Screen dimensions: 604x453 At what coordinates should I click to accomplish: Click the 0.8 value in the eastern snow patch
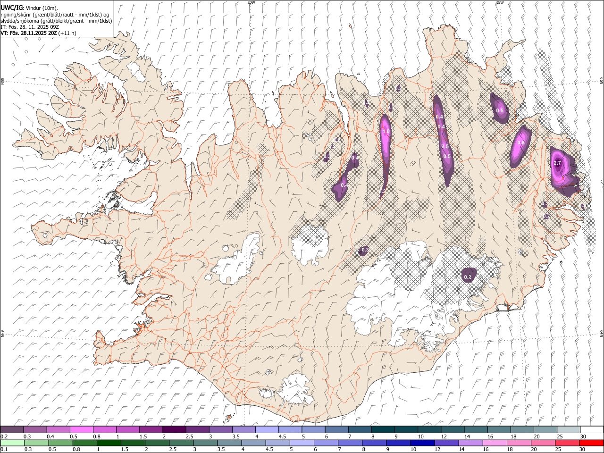click(x=521, y=143)
